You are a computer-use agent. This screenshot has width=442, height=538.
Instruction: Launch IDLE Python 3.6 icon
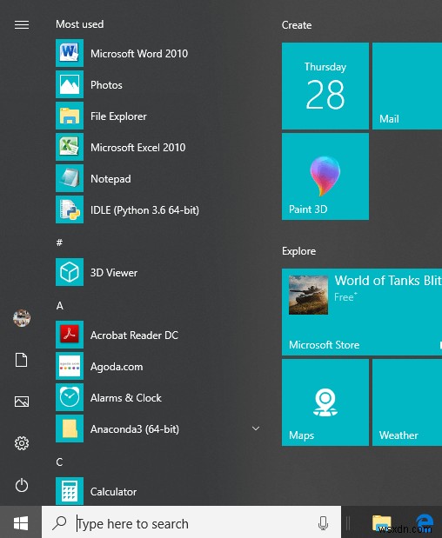[70, 209]
